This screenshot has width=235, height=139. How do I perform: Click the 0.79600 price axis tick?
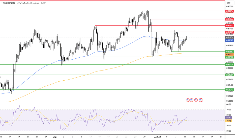(230, 79)
